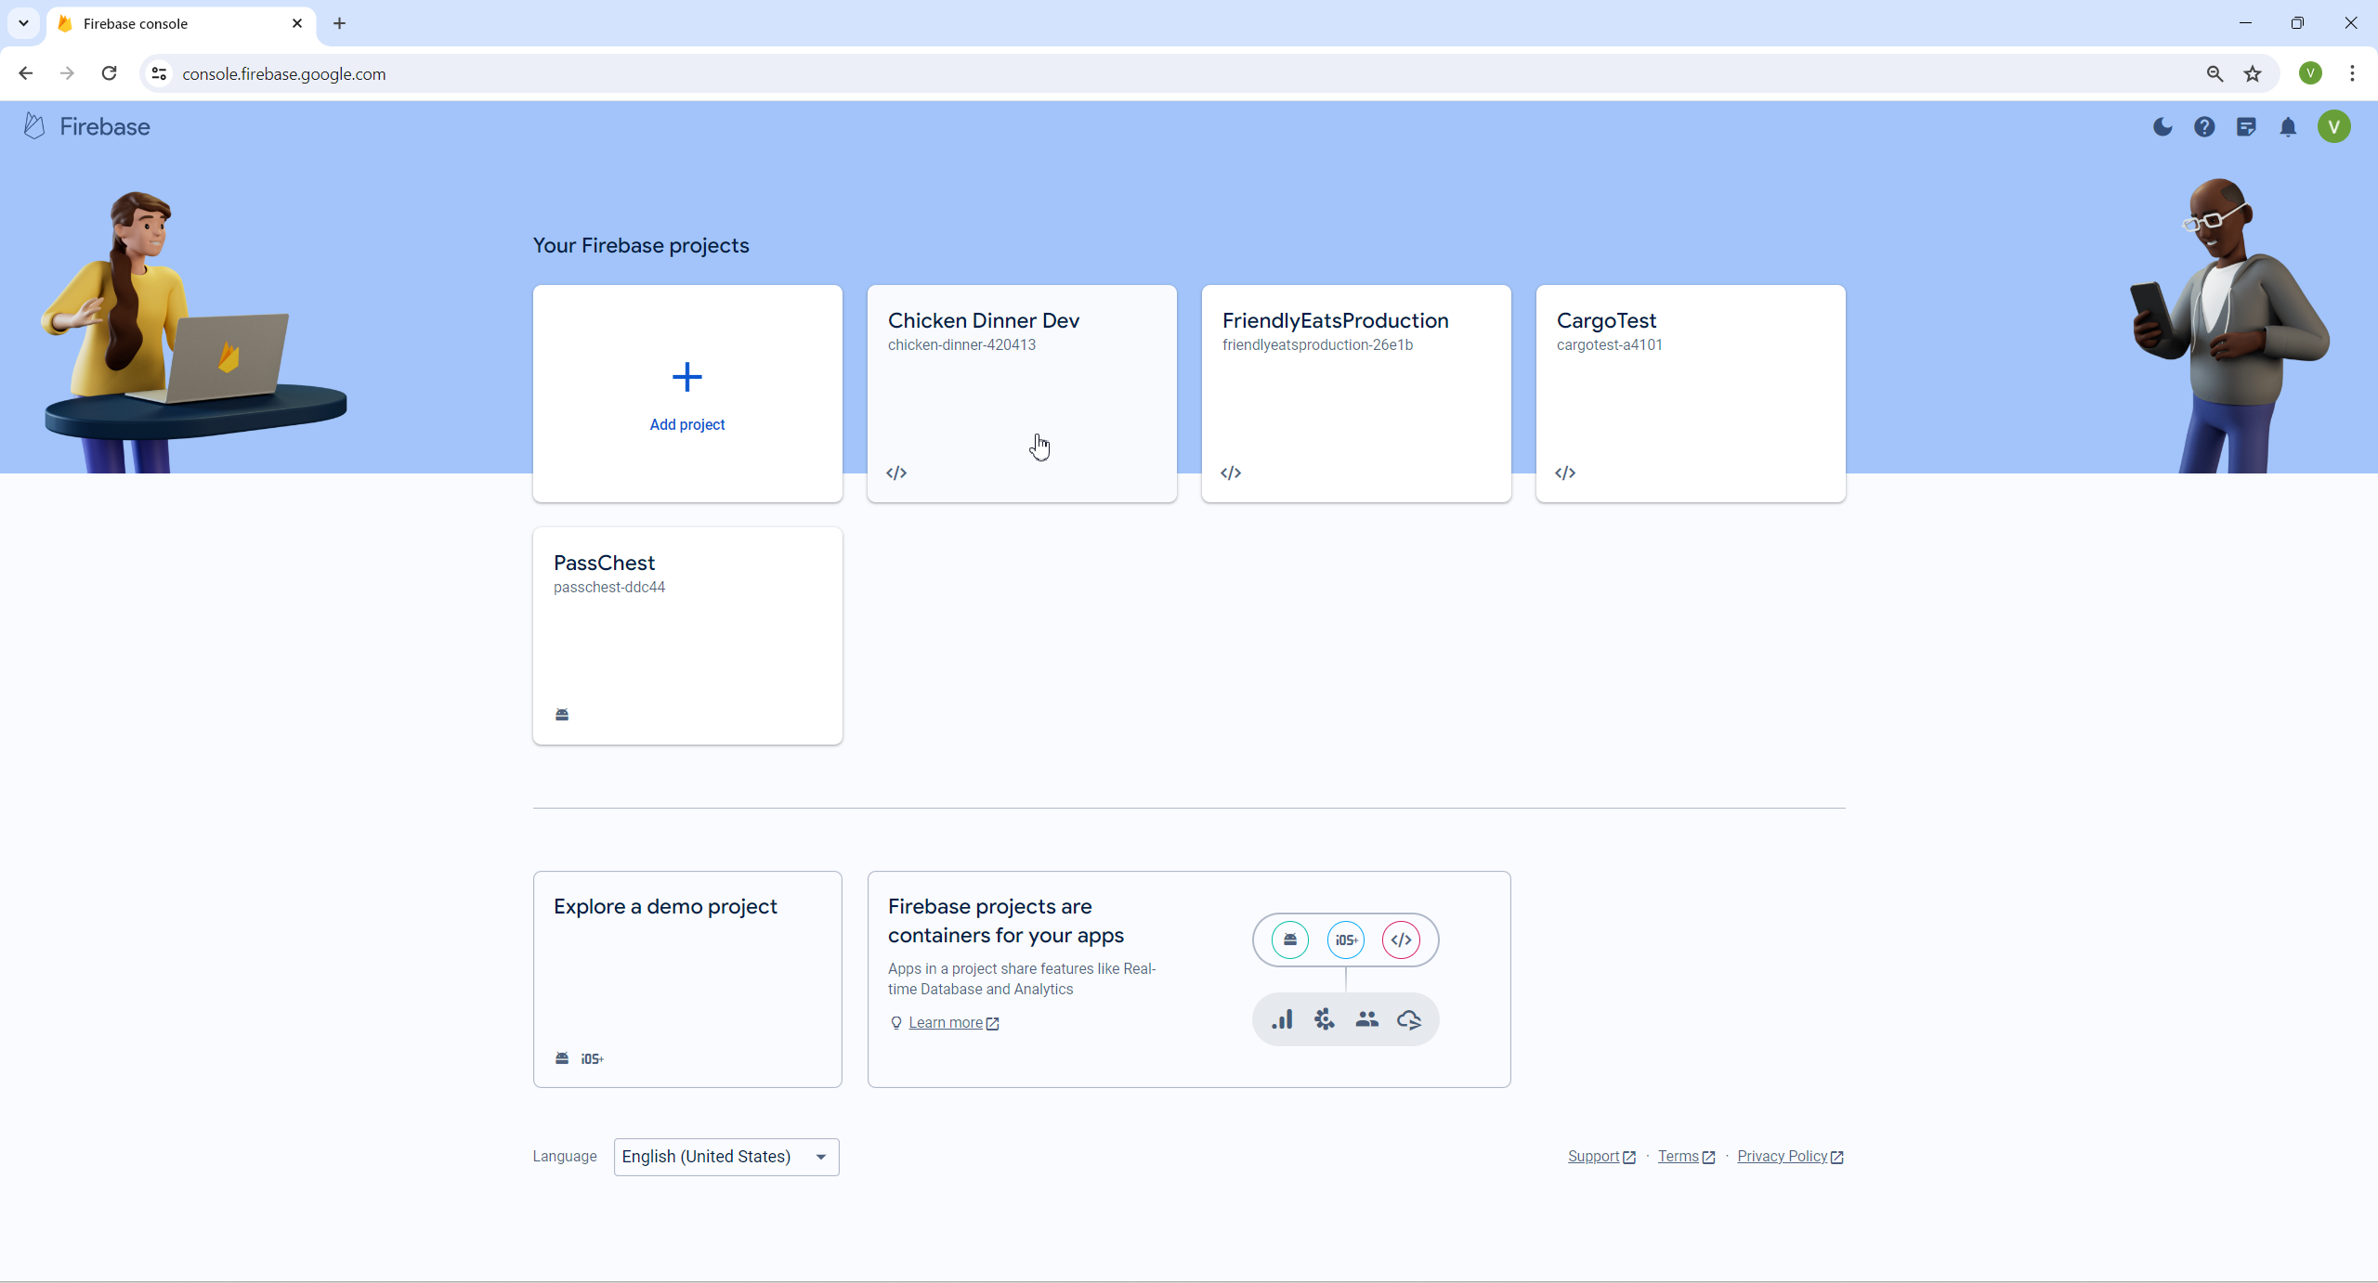This screenshot has width=2378, height=1283.
Task: Open the language selection dropdown
Action: pyautogui.click(x=725, y=1156)
